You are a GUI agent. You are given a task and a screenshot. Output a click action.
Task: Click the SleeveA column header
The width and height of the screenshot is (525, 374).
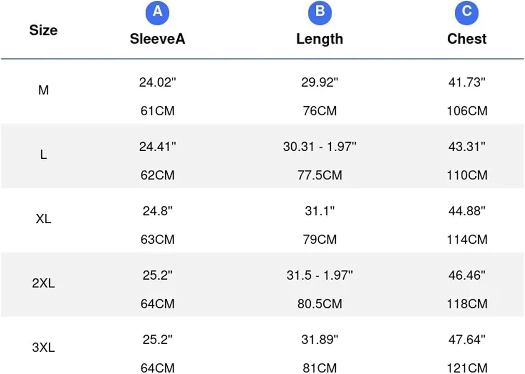pyautogui.click(x=157, y=39)
